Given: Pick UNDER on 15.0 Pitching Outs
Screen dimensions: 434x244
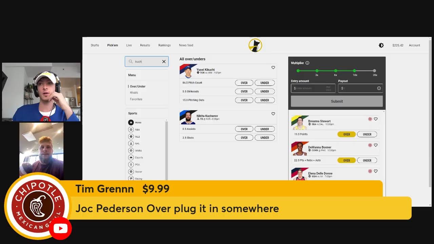Looking at the screenshot, I should coord(265,100).
